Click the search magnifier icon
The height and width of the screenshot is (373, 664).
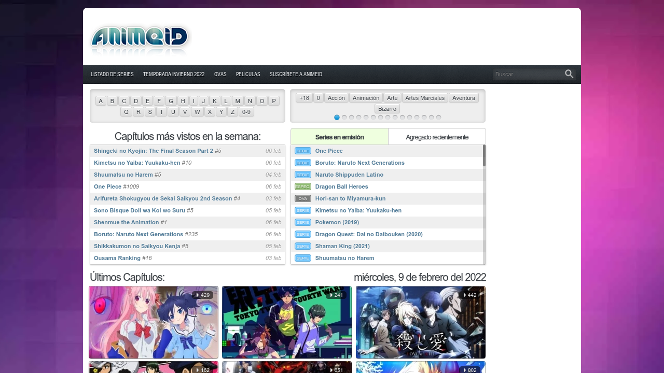point(569,74)
